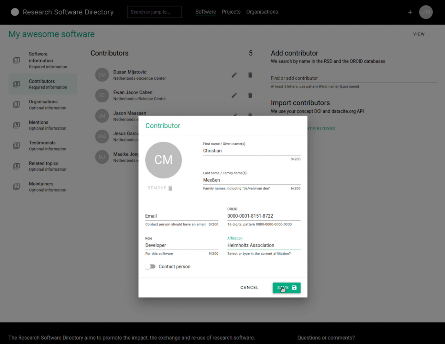Image resolution: width=445 pixels, height=344 pixels.
Task: Cancel the Contributor dialog
Action: pos(249,288)
